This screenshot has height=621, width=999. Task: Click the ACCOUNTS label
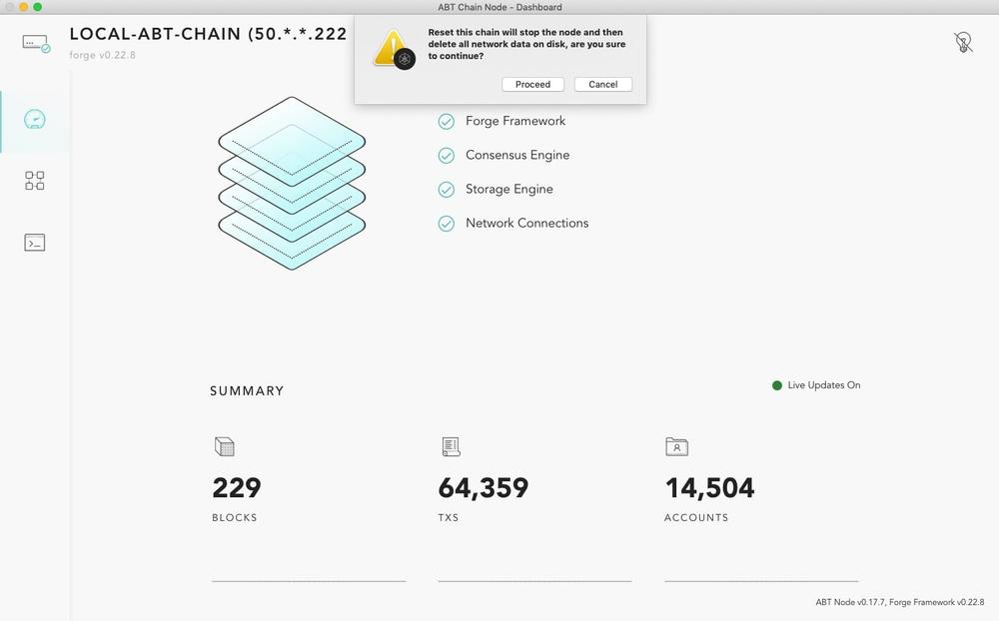pos(696,518)
